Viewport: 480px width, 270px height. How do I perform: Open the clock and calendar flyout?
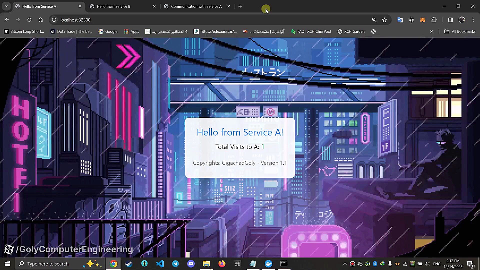click(x=453, y=264)
